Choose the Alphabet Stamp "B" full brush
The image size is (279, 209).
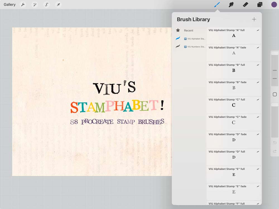(x=234, y=70)
